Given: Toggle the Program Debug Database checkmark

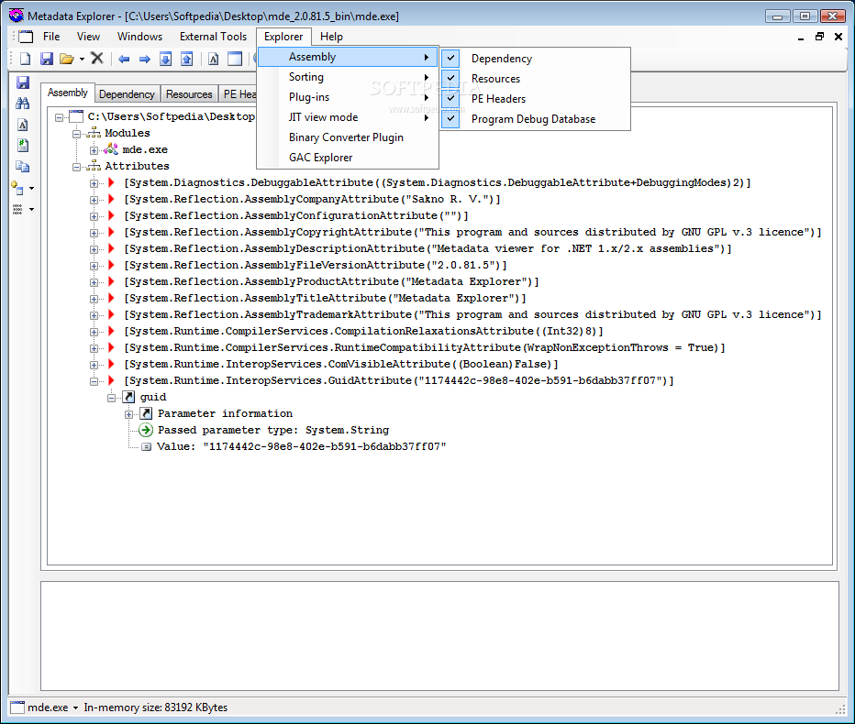Looking at the screenshot, I should click(x=451, y=118).
